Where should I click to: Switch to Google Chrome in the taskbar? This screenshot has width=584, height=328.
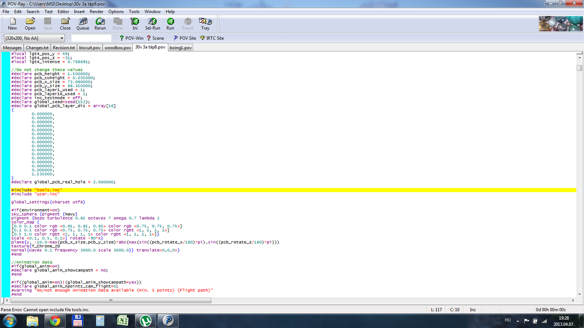[x=55, y=321]
